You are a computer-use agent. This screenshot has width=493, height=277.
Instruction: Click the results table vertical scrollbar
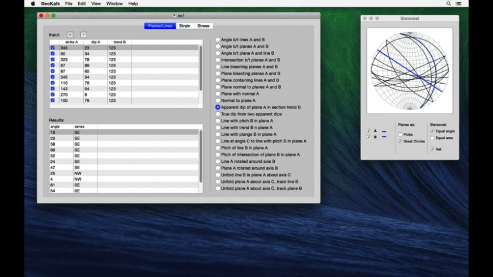[x=201, y=156]
